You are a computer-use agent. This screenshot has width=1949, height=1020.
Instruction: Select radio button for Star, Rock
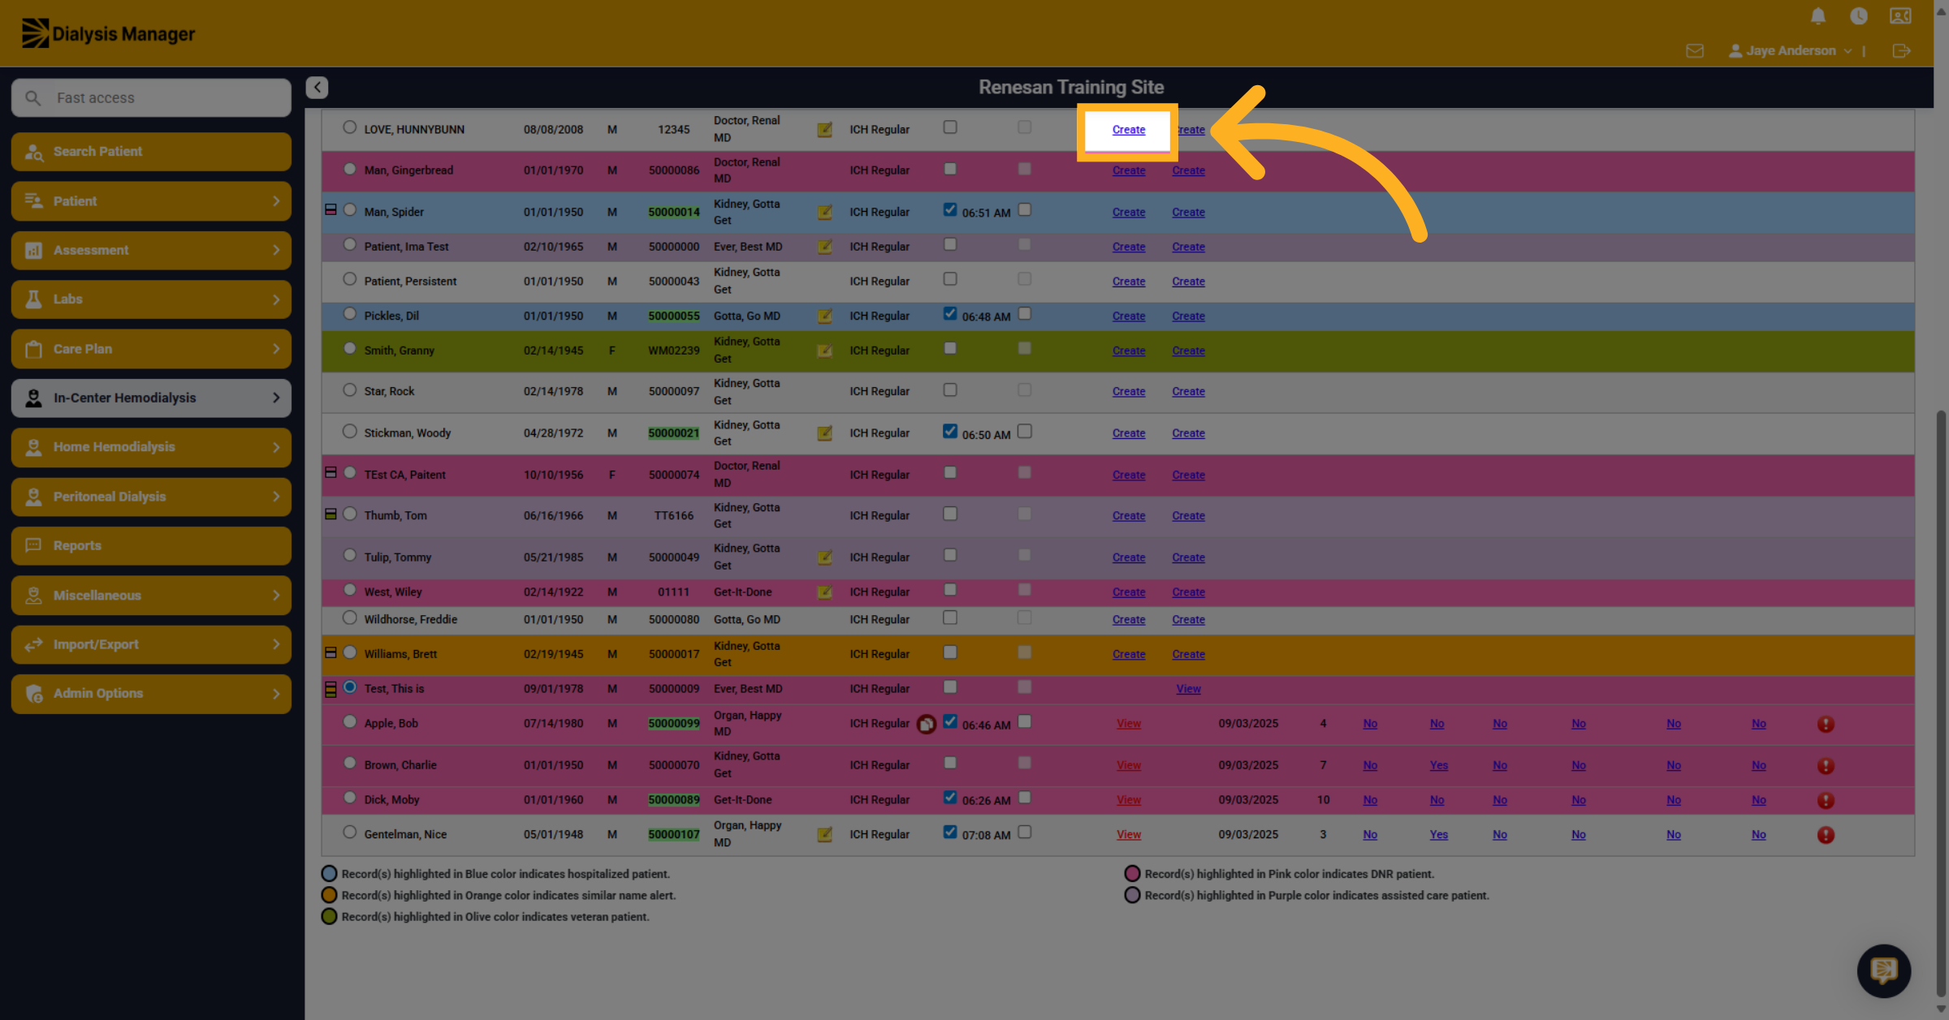click(x=349, y=389)
